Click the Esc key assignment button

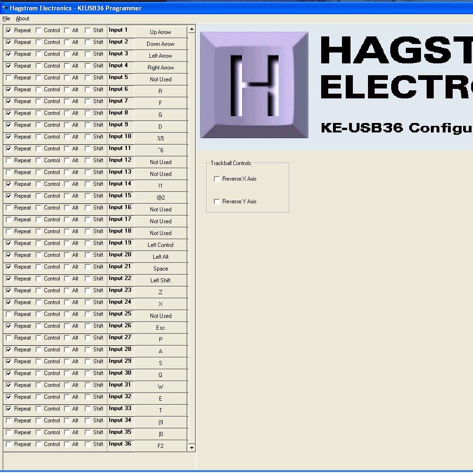coord(160,327)
